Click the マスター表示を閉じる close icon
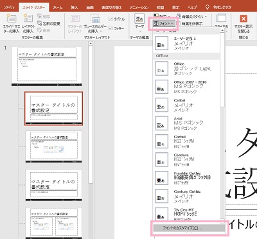 (244, 19)
